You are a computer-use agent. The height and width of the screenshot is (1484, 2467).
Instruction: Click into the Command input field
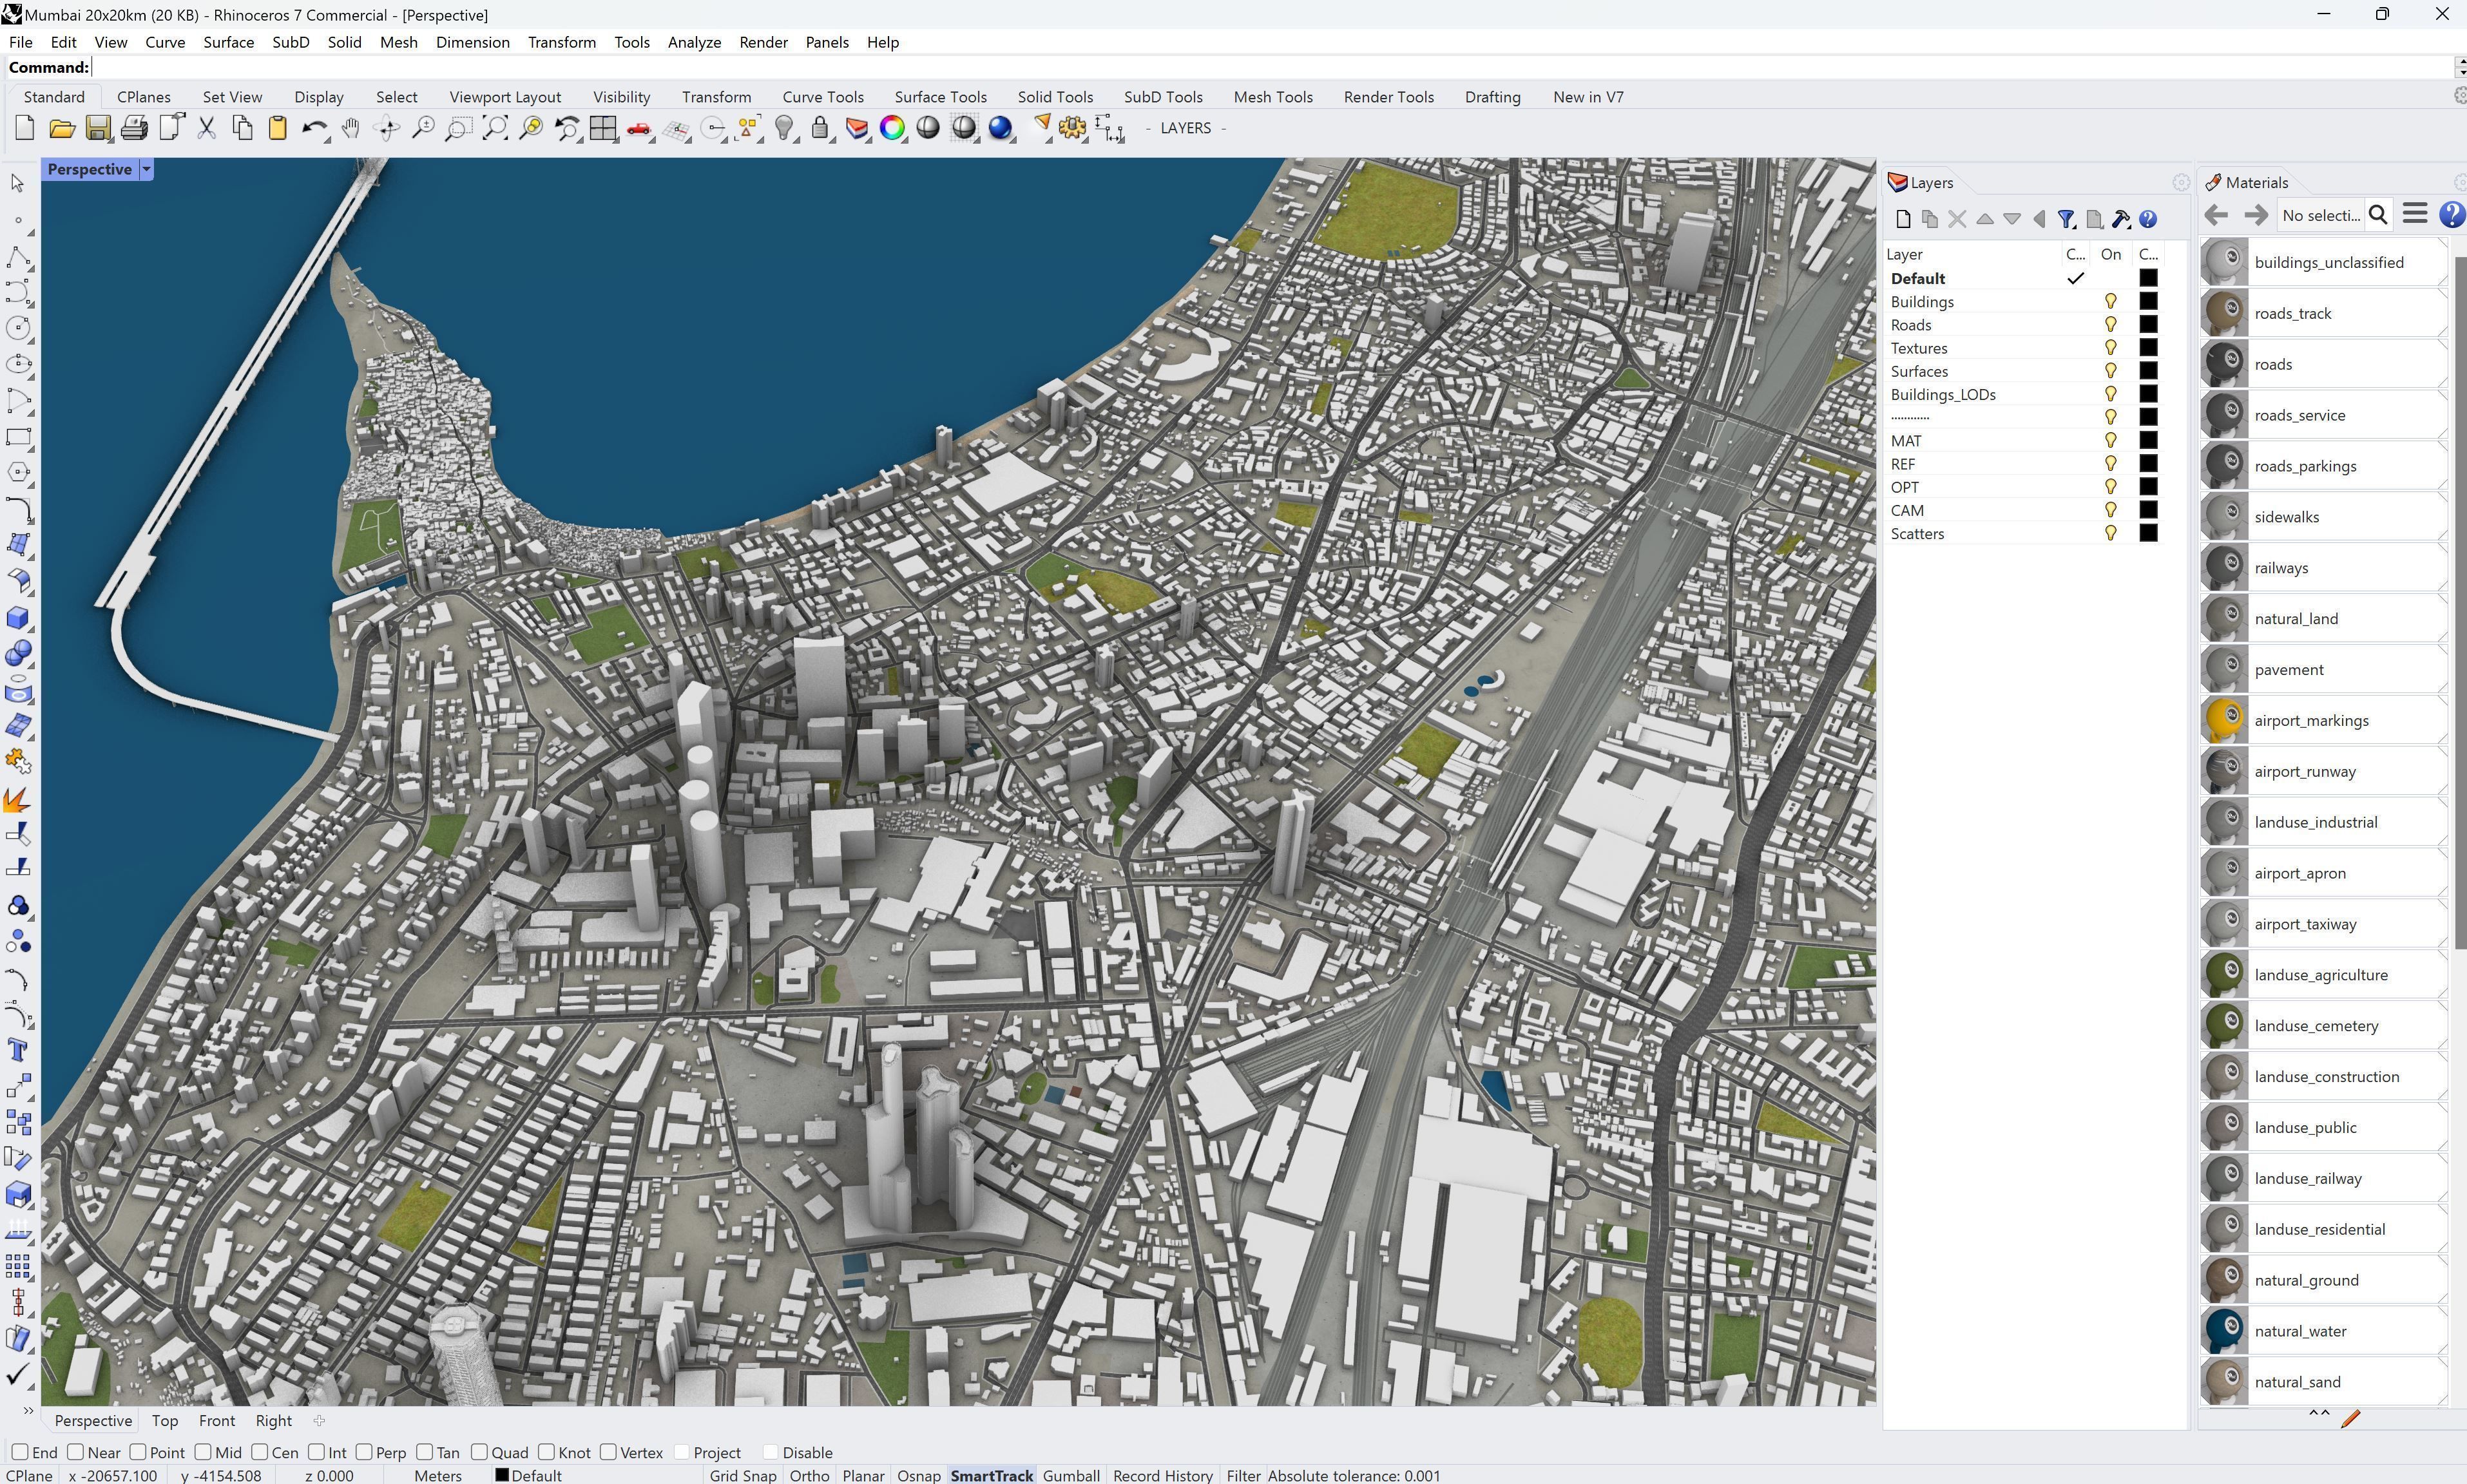point(1270,67)
